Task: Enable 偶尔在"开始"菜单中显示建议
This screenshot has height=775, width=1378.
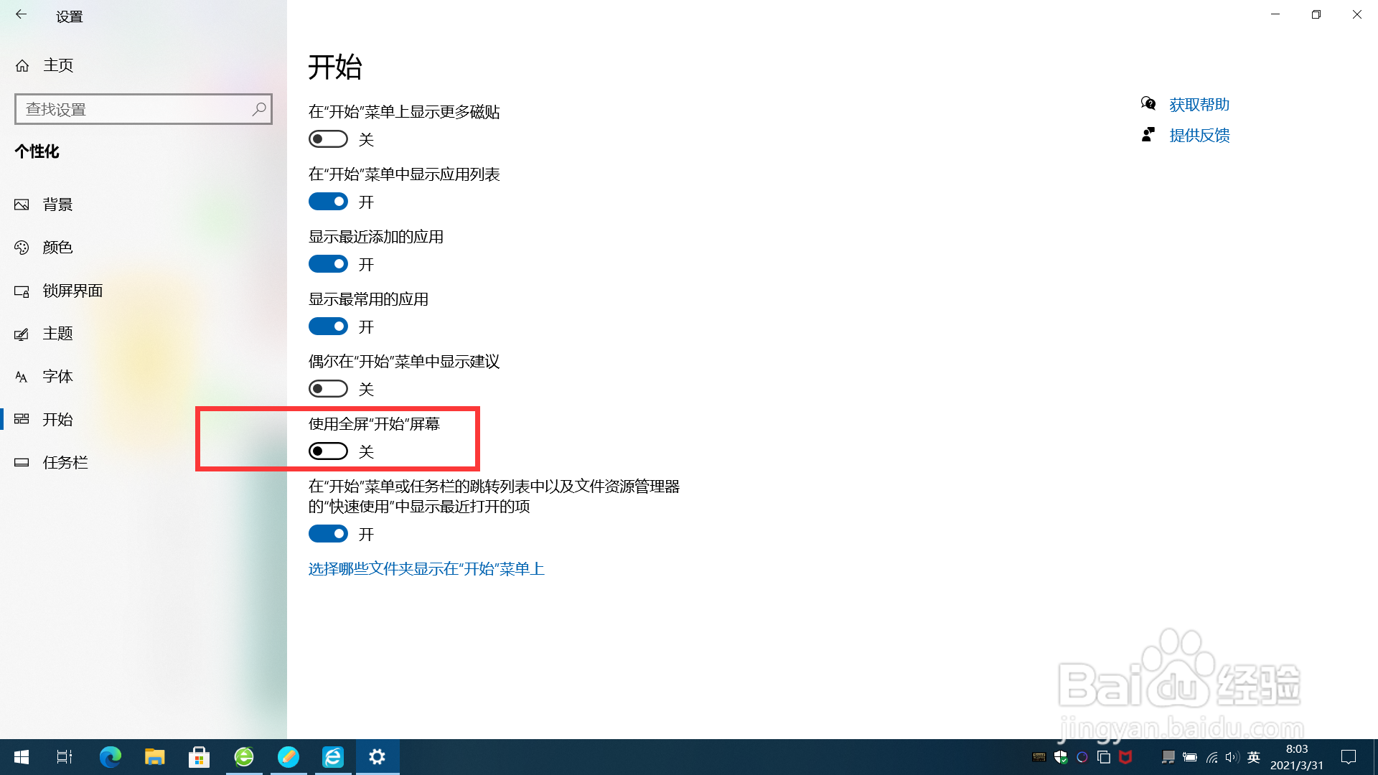Action: (328, 388)
